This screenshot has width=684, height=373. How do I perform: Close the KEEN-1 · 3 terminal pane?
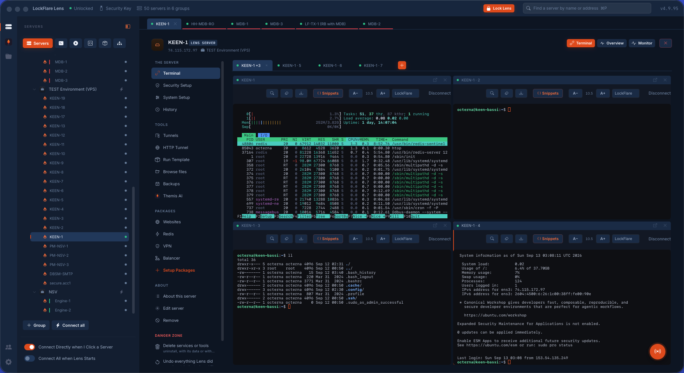(445, 225)
